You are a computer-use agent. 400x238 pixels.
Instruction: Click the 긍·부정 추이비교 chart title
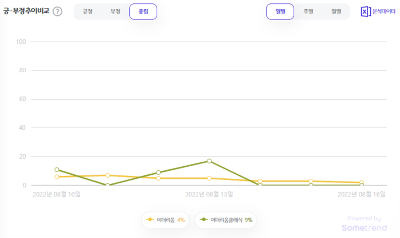tap(26, 11)
